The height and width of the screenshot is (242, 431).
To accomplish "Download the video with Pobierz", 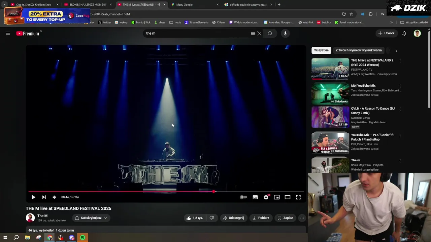I will (x=261, y=218).
